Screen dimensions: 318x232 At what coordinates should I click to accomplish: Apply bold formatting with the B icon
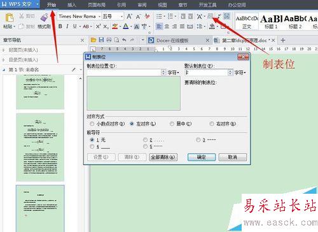[60, 26]
